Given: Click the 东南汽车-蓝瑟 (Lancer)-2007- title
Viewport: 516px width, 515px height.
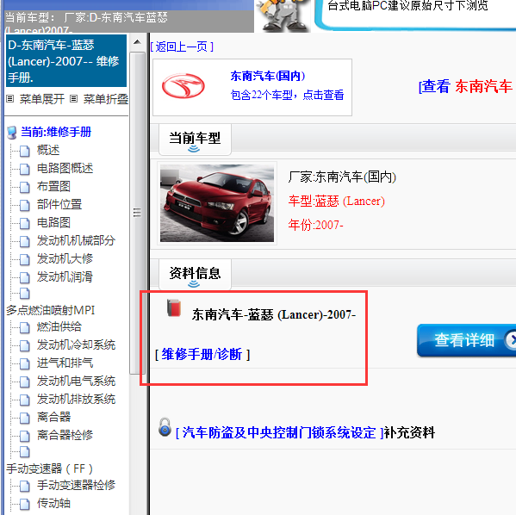Looking at the screenshot, I should (274, 315).
